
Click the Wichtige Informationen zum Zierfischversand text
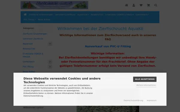108,37
